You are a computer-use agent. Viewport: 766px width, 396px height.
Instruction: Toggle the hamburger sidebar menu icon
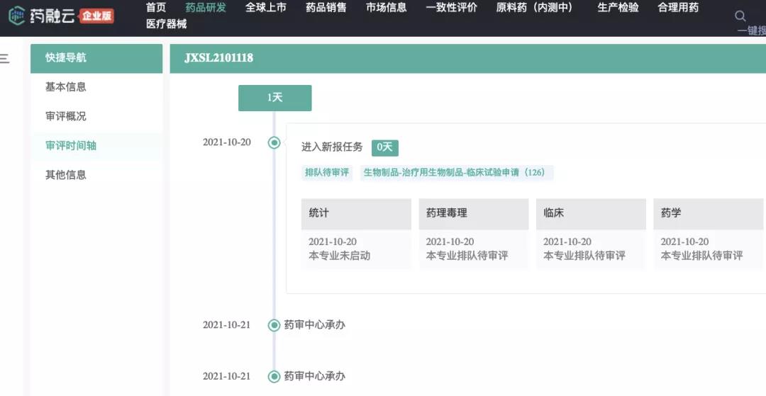(4, 59)
